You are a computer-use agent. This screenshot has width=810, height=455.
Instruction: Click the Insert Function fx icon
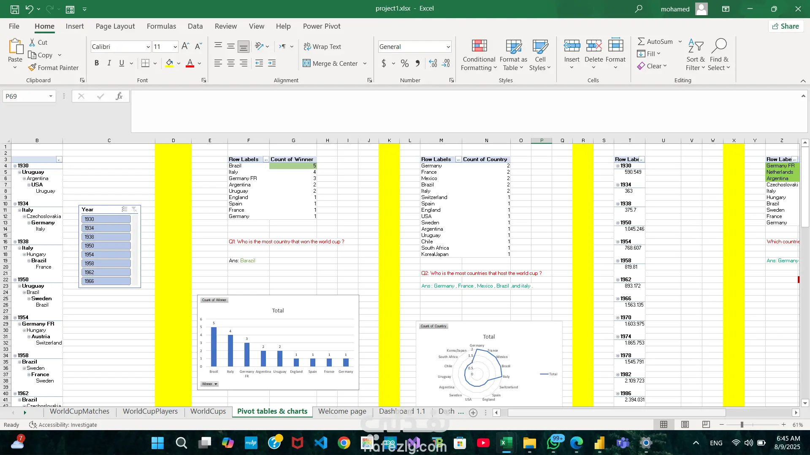(119, 96)
